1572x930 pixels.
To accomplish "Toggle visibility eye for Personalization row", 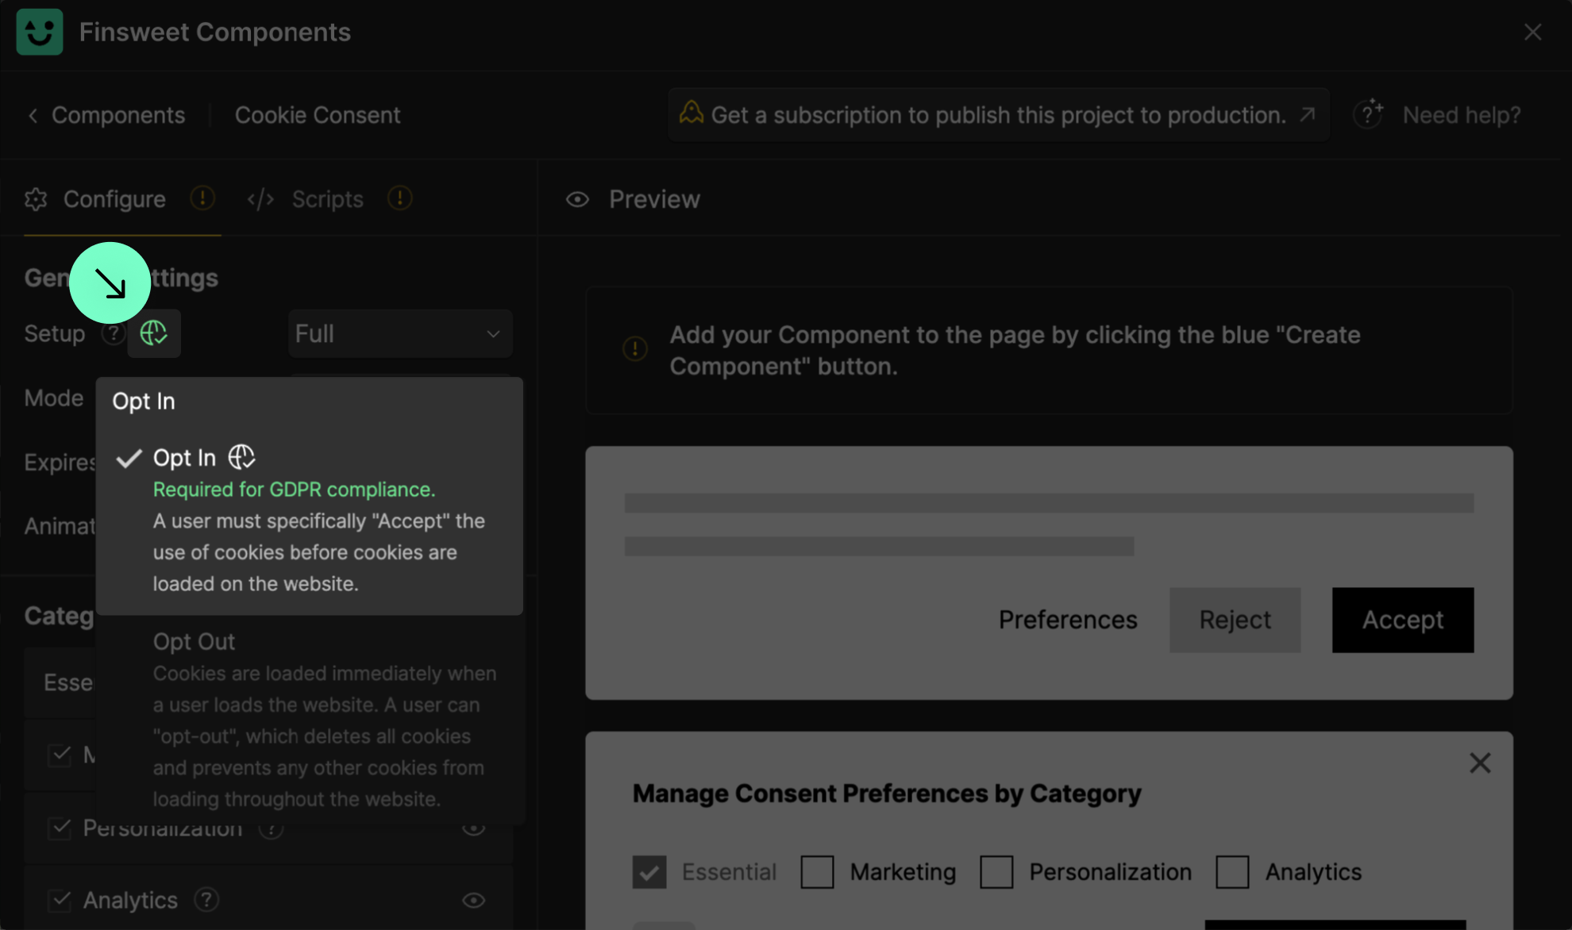I will pos(473,829).
